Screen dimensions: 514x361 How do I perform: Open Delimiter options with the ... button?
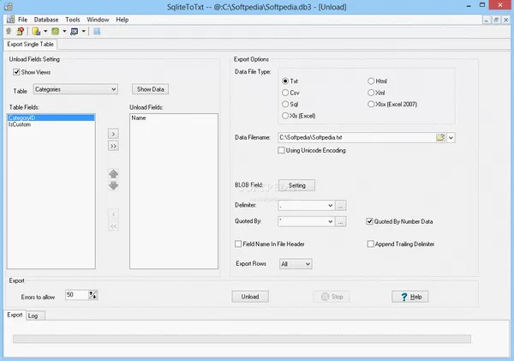(341, 206)
